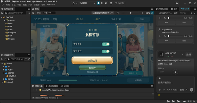Open project folder icon at top right
Viewport: 197px width, 103px height.
(x=177, y=3)
